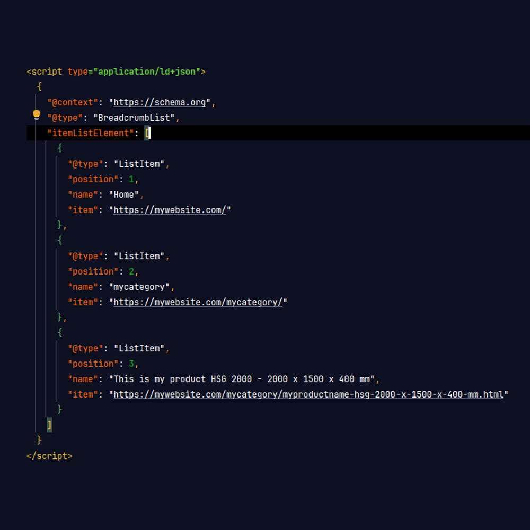The width and height of the screenshot is (530, 530).
Task: Click the "name" key on the Home line
Action: point(83,195)
